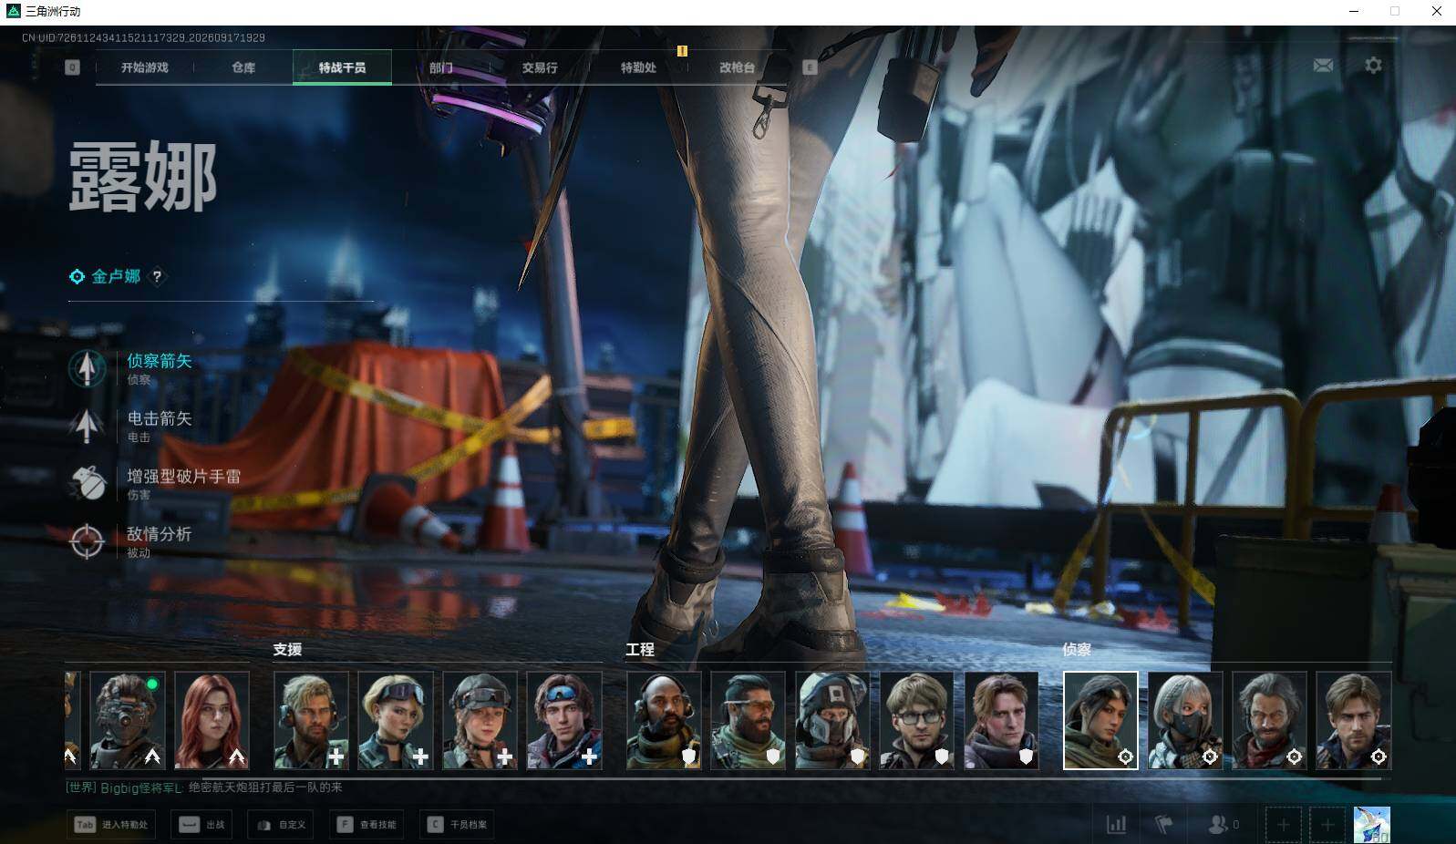Select the support operator with helmet and braid
Viewport: 1456px width, 844px height.
point(480,720)
